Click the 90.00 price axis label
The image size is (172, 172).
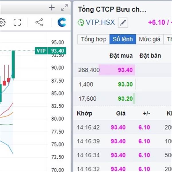[58, 68]
